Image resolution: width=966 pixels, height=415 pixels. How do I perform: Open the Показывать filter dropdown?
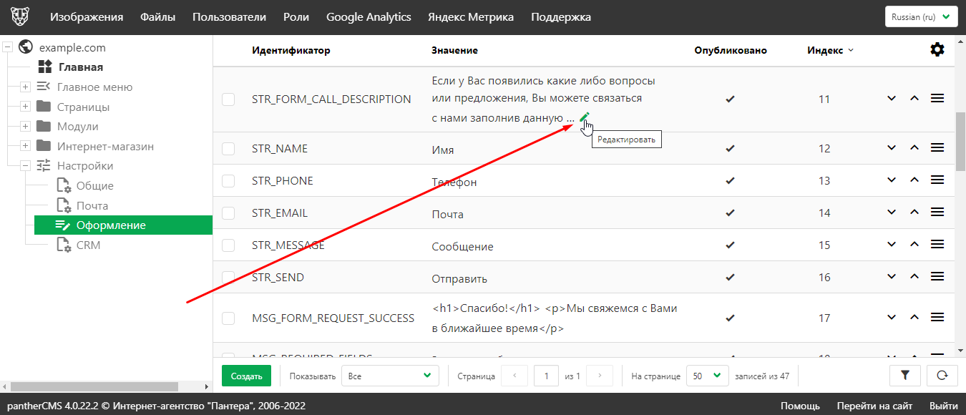389,376
